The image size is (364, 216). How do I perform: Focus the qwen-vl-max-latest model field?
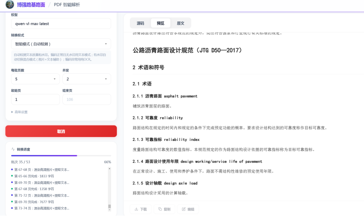61,24
